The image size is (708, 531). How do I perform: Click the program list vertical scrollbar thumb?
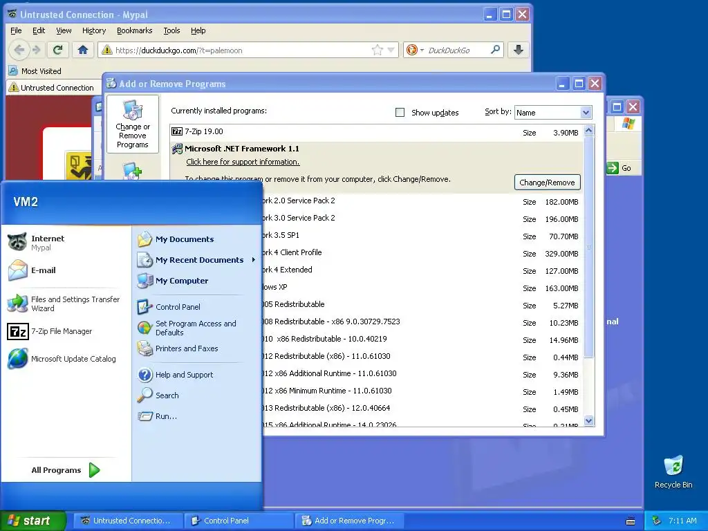coord(588,247)
